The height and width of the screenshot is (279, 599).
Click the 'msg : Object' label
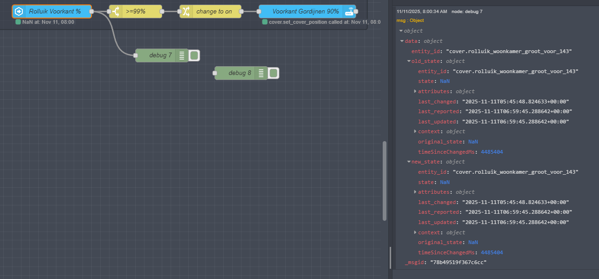point(410,20)
